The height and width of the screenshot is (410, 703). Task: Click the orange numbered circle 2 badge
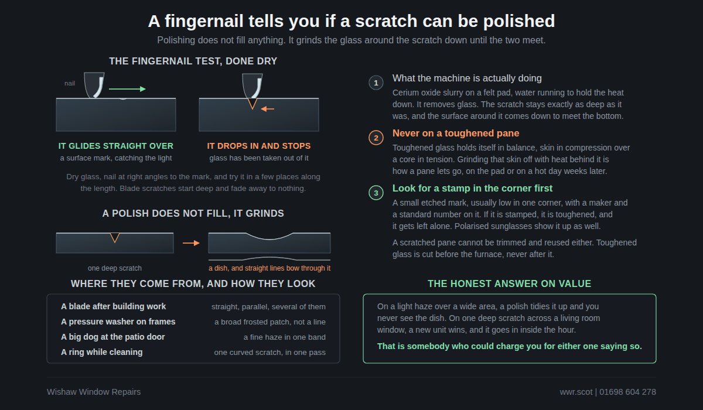(376, 138)
